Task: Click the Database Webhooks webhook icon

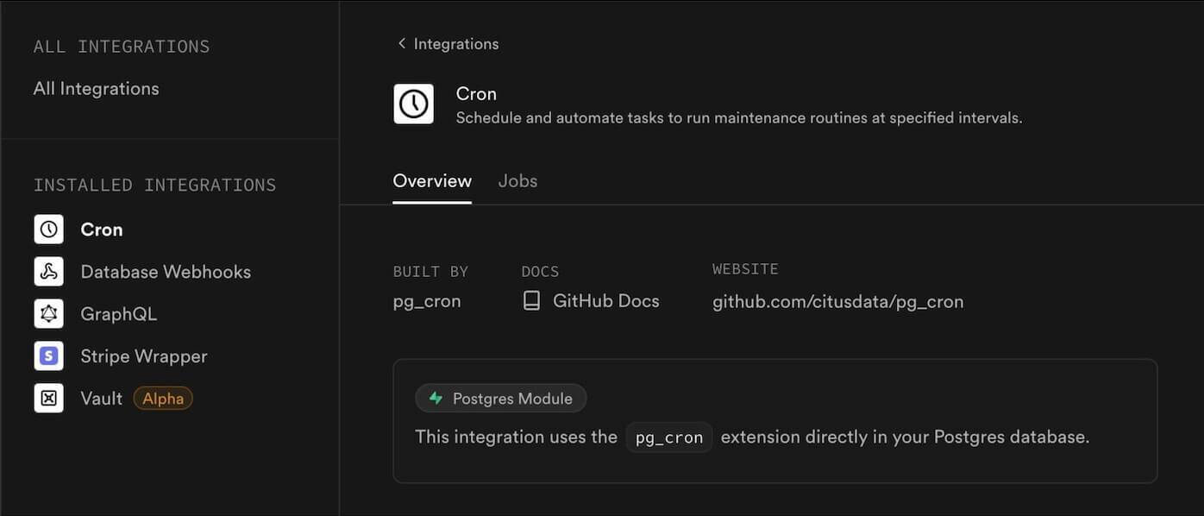Action: (x=48, y=271)
